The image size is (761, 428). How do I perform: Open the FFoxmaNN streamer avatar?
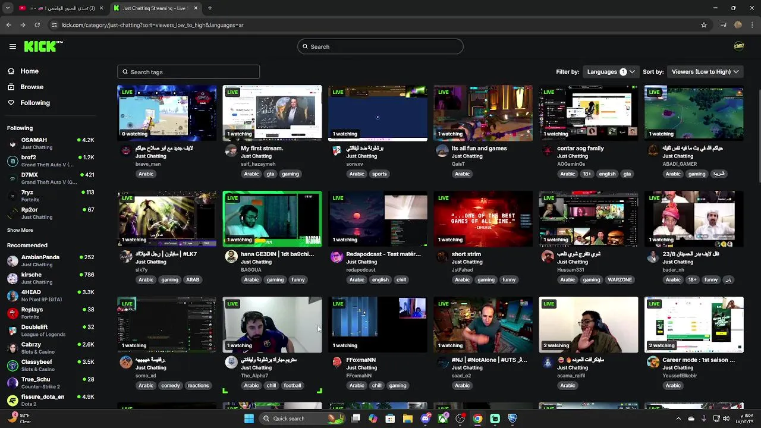(x=337, y=363)
